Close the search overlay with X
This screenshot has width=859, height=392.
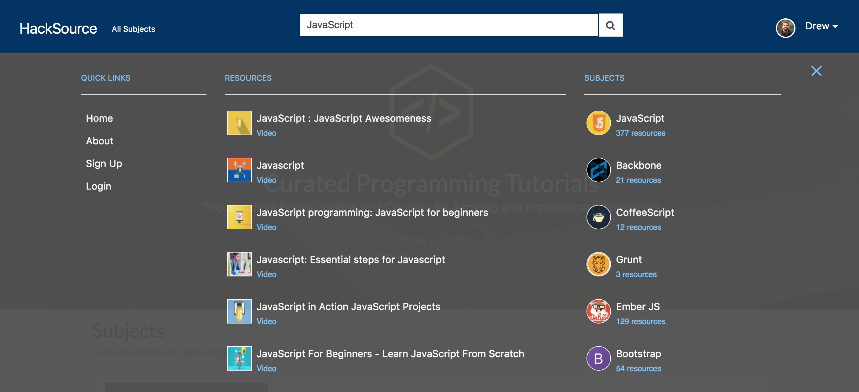tap(816, 71)
